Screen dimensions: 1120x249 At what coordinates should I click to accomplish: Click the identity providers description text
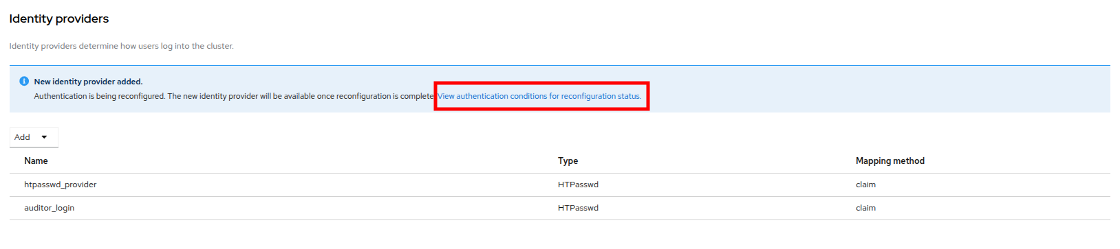click(121, 46)
